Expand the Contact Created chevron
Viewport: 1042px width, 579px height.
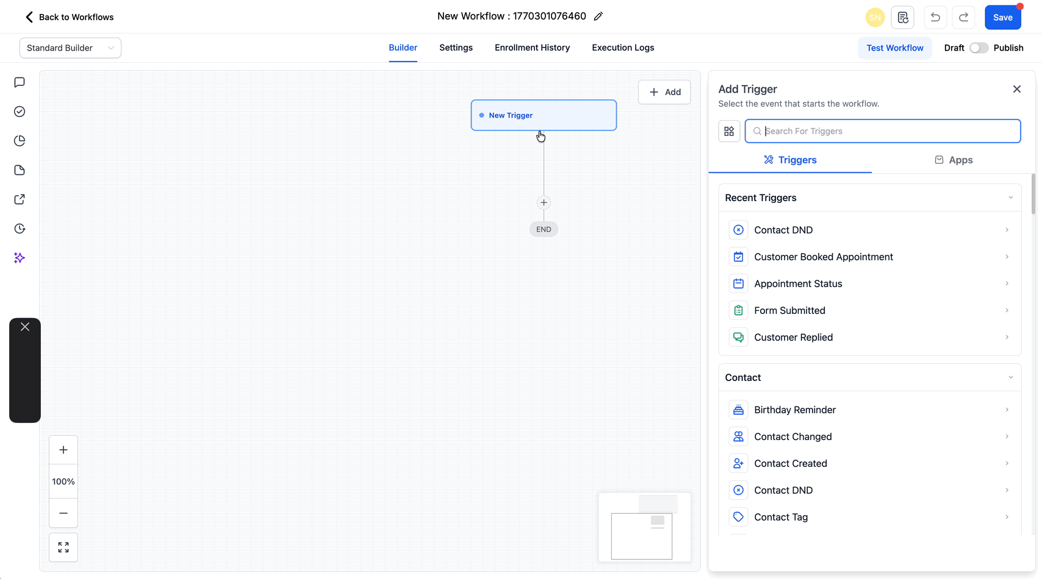point(1007,463)
